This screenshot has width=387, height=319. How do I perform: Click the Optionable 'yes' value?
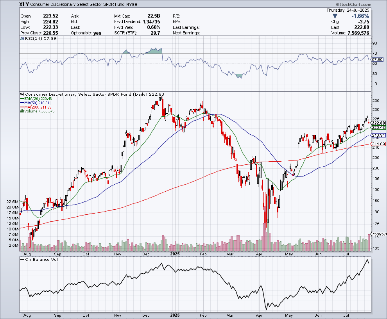tap(97, 33)
